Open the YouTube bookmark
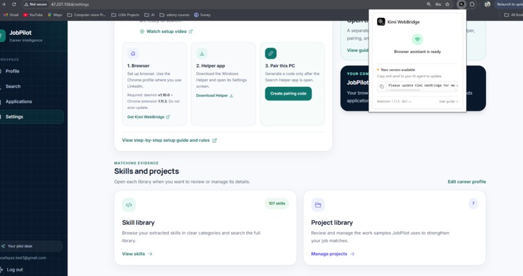 coord(33,15)
